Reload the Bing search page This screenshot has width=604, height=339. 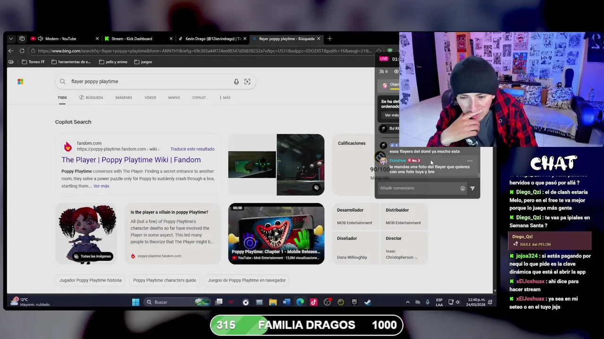pos(22,50)
